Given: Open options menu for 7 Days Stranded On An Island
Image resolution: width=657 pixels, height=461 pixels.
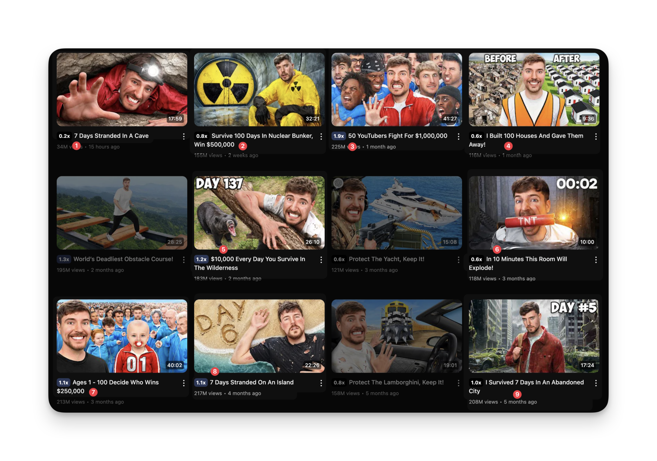Looking at the screenshot, I should (x=321, y=383).
